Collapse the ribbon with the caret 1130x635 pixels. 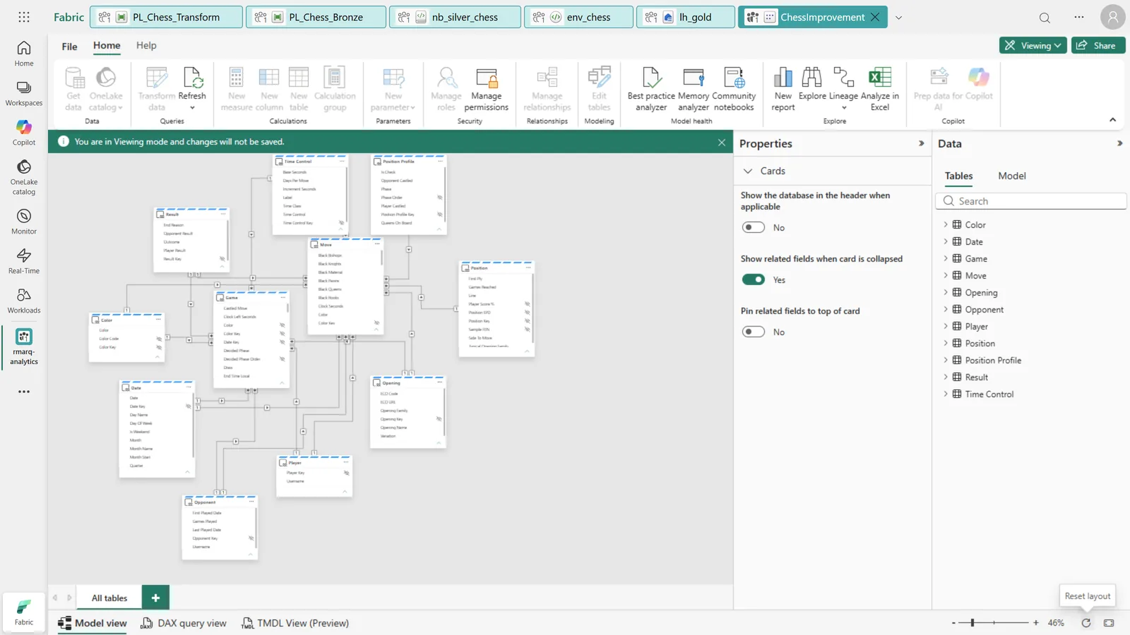click(x=1112, y=120)
